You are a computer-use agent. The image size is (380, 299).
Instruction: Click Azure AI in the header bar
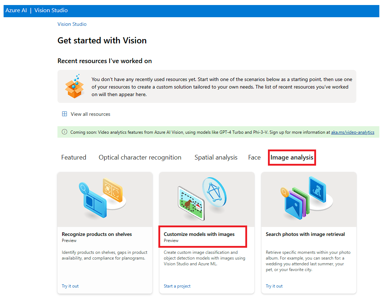pos(16,10)
